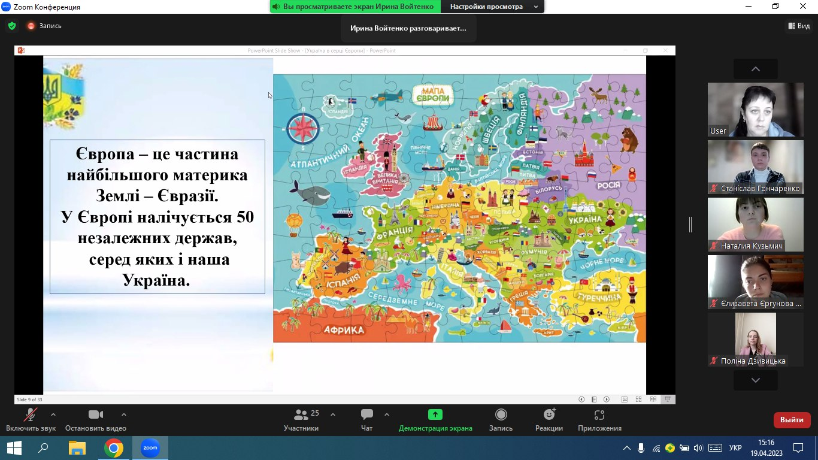Open Chrome from the Windows taskbar
The width and height of the screenshot is (818, 460).
click(113, 448)
